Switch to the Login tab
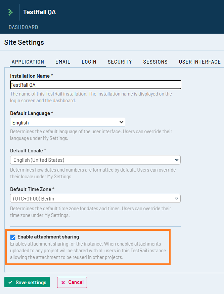This screenshot has width=224, height=294. 89,62
